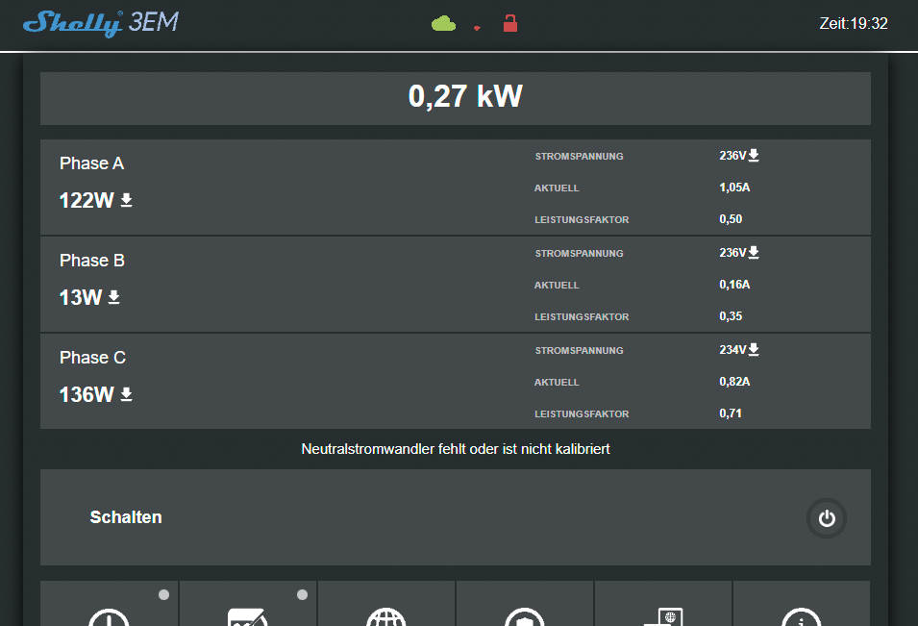
Task: Open the device settings tile
Action: pyautogui.click(x=662, y=604)
